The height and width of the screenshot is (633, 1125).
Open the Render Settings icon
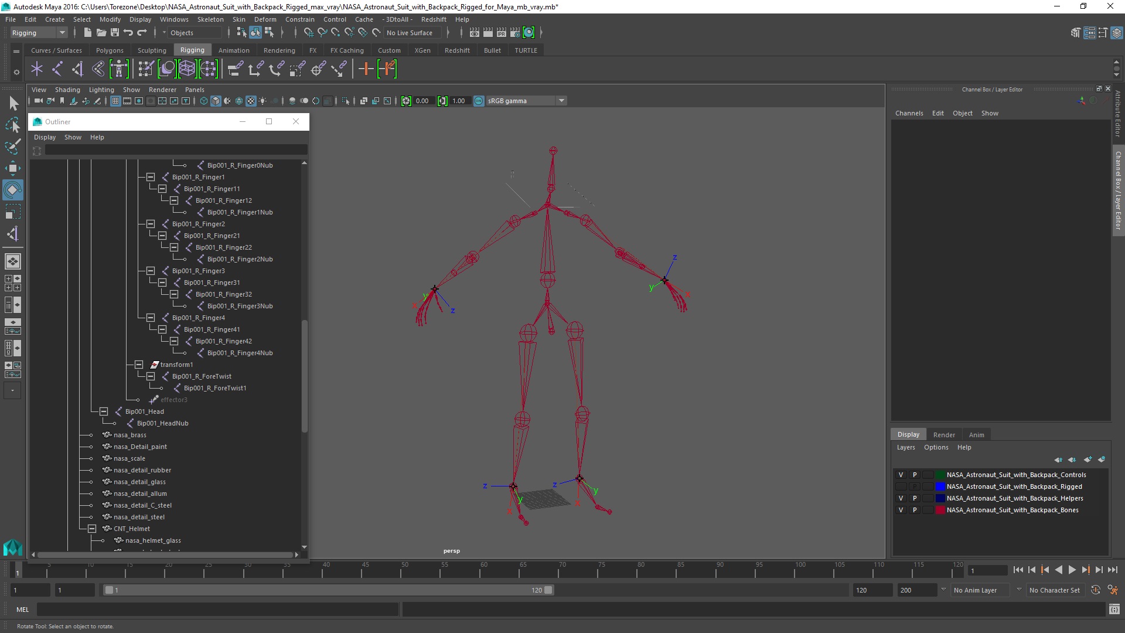tap(515, 33)
